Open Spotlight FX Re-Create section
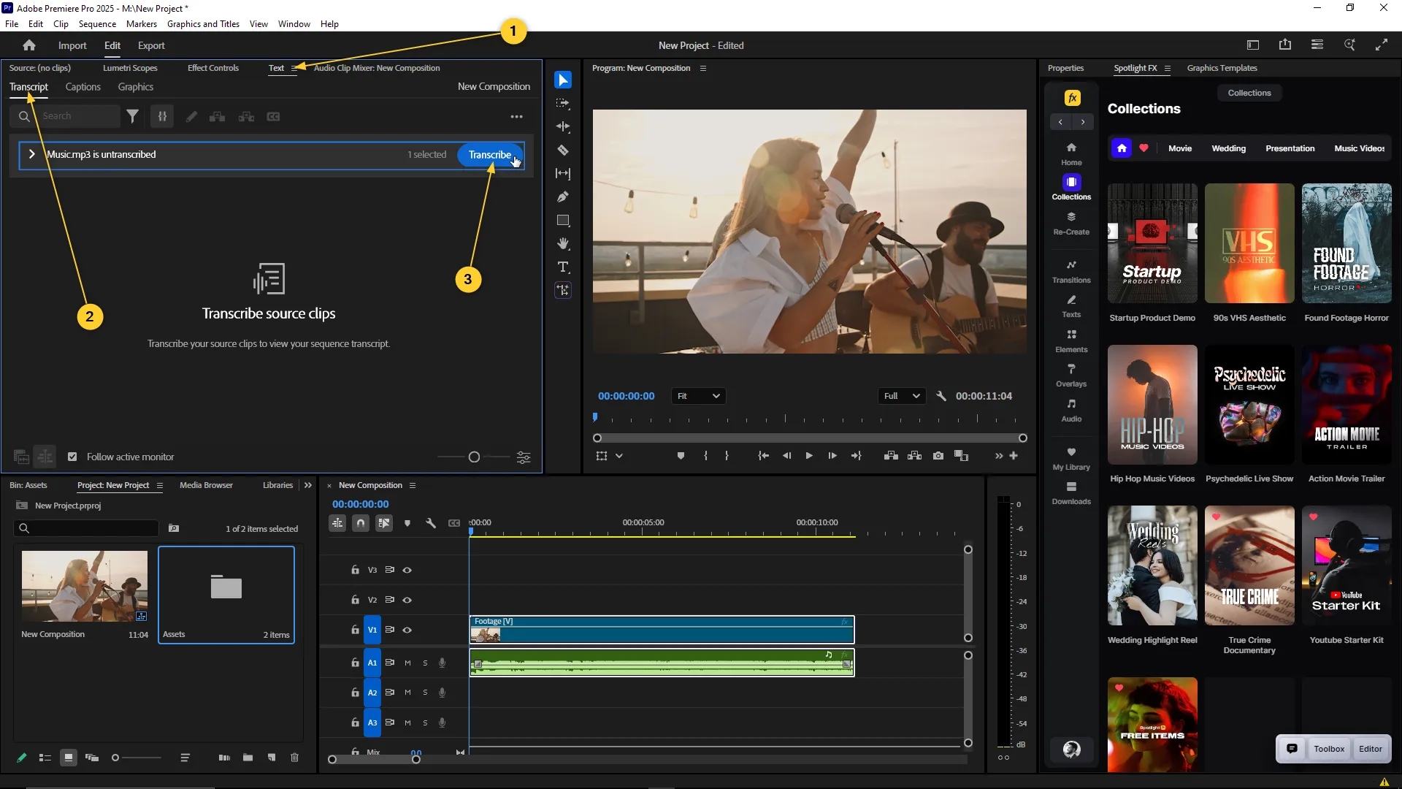This screenshot has height=789, width=1402. [x=1071, y=223]
